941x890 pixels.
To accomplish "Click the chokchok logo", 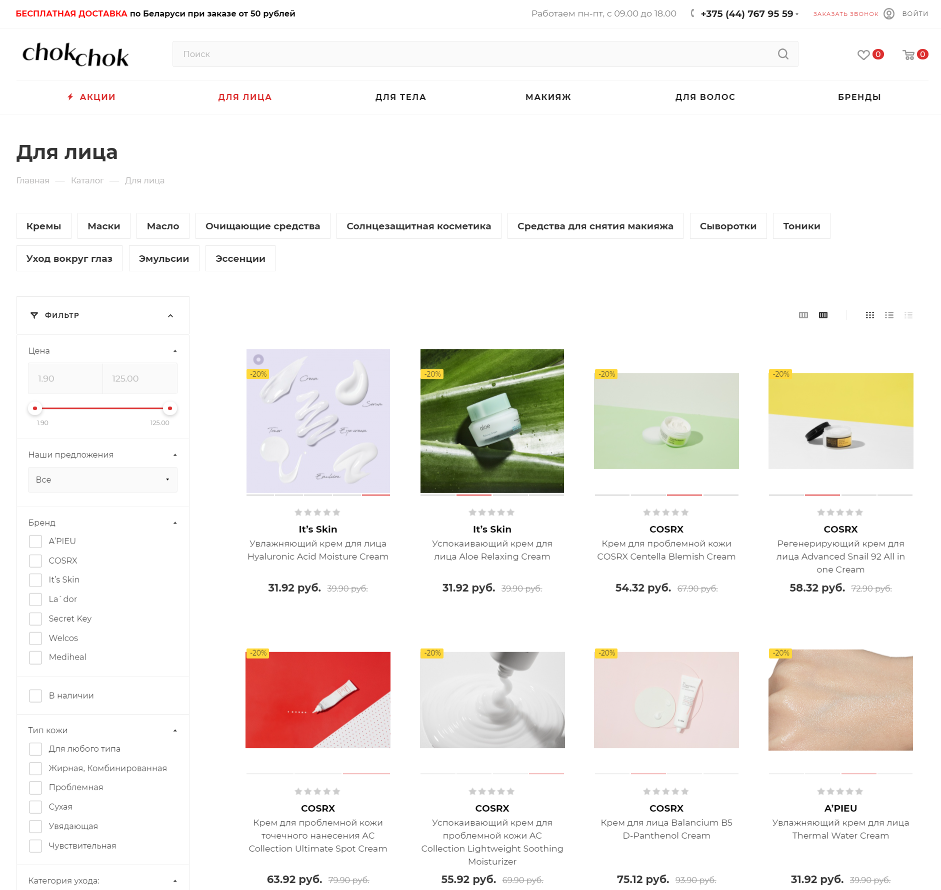I will tap(75, 54).
